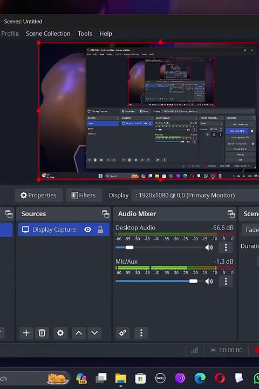Open the Display monitor dropdown
The height and width of the screenshot is (389, 259).
pos(195,195)
